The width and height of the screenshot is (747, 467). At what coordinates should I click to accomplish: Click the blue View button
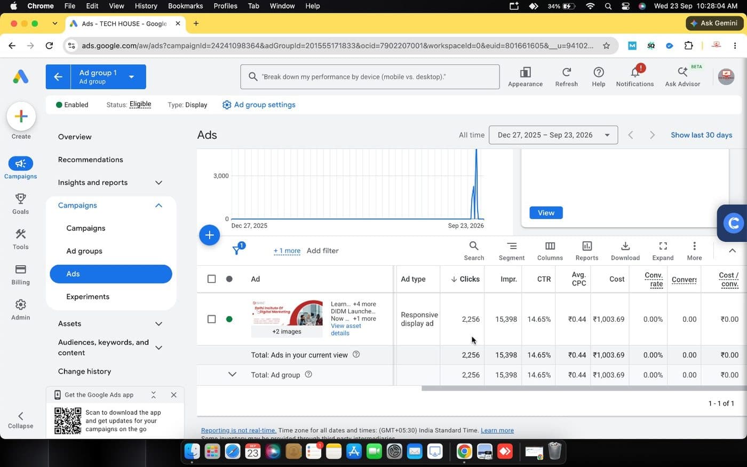tap(546, 212)
